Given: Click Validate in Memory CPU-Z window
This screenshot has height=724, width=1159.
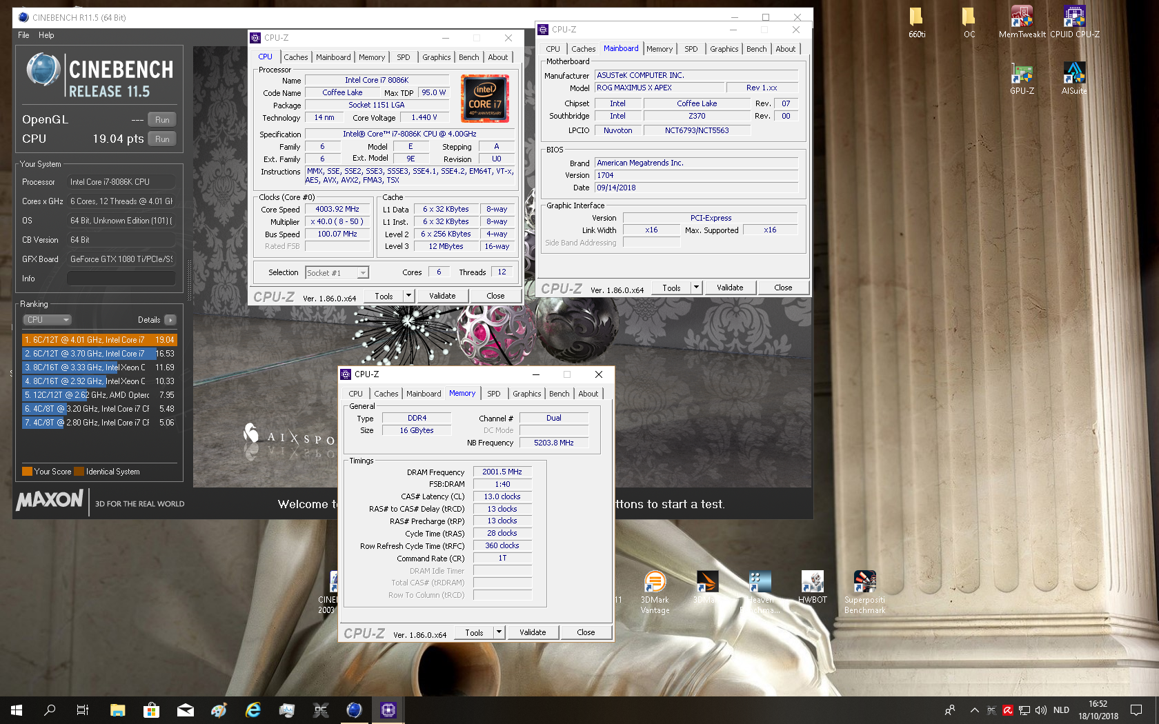Looking at the screenshot, I should tap(533, 632).
